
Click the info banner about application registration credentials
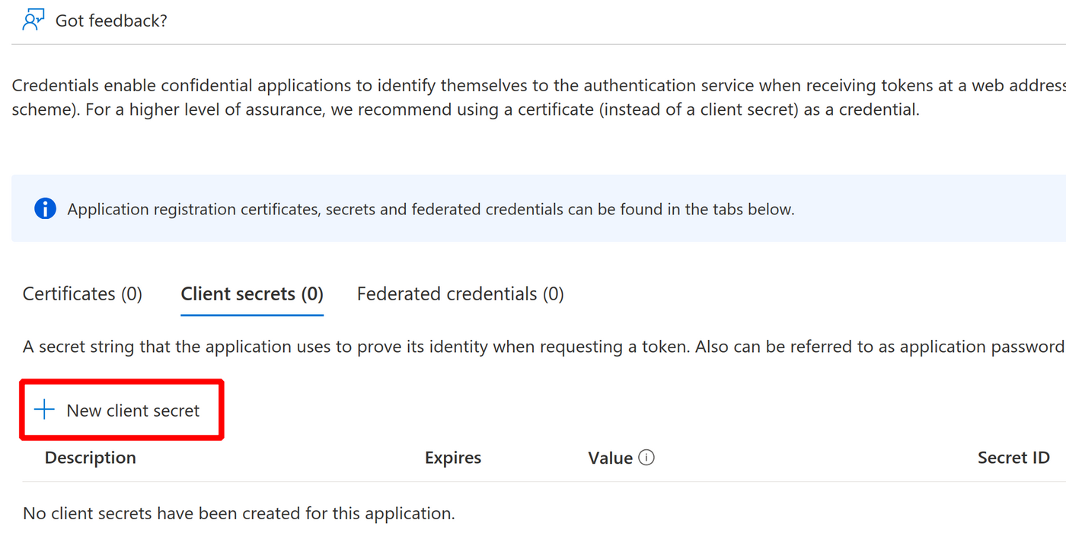431,208
